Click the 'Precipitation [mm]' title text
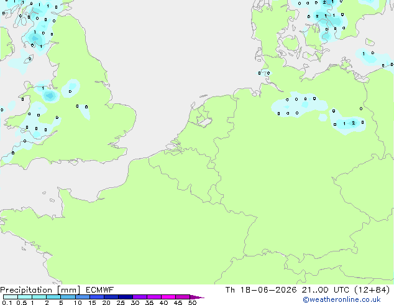The image size is (394, 305). click(x=40, y=290)
